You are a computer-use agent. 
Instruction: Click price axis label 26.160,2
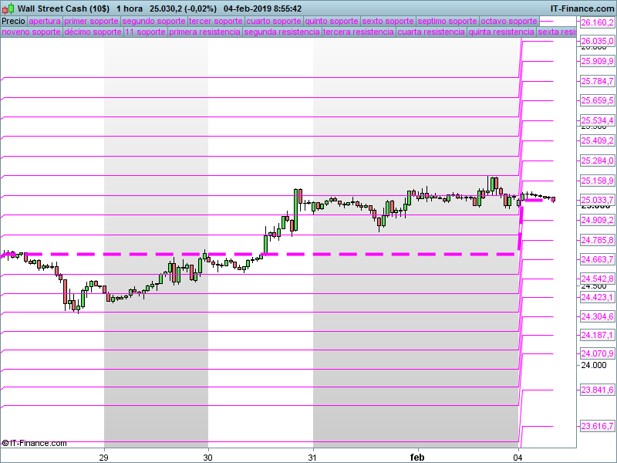[x=597, y=22]
